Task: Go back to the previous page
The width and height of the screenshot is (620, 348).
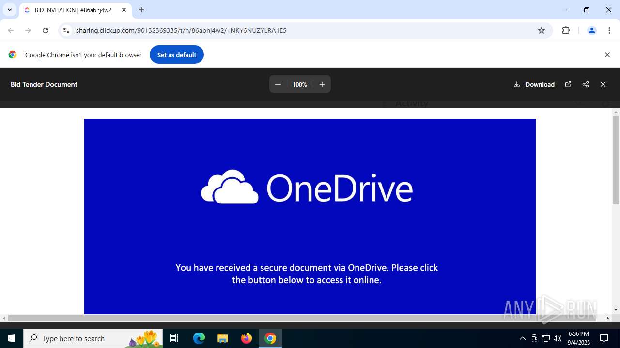Action: pos(11,30)
